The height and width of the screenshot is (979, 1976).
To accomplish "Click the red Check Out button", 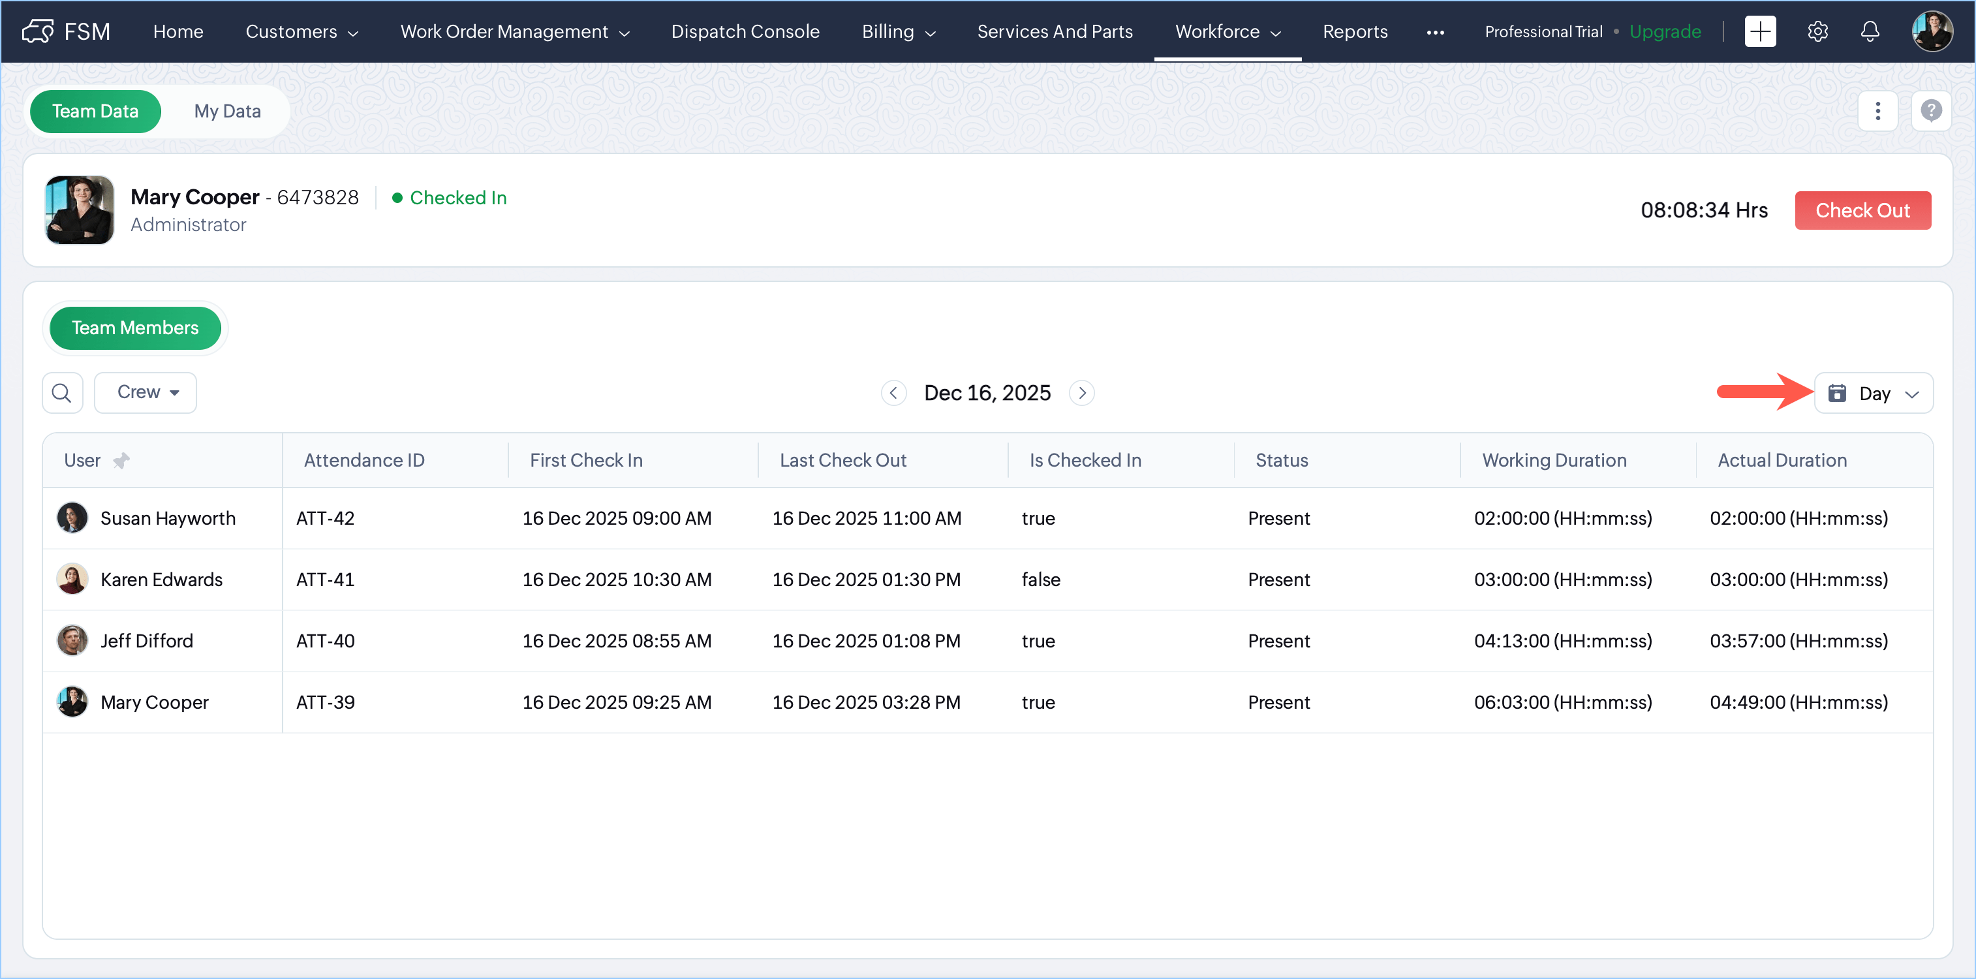I will 1862,210.
